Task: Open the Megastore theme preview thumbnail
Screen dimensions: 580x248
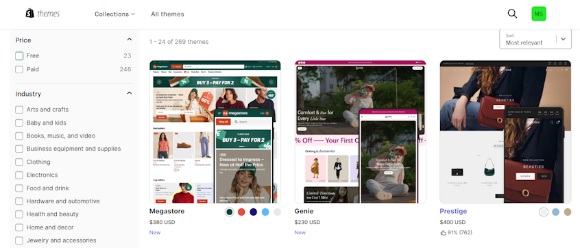Action: 215,132
